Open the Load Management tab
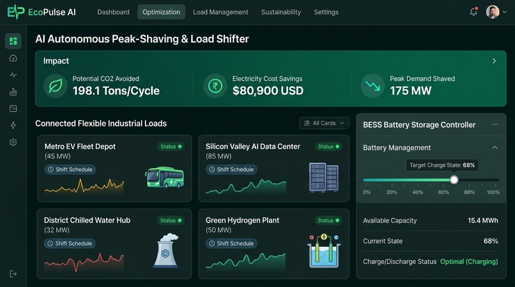Image resolution: width=515 pixels, height=287 pixels. click(x=220, y=12)
